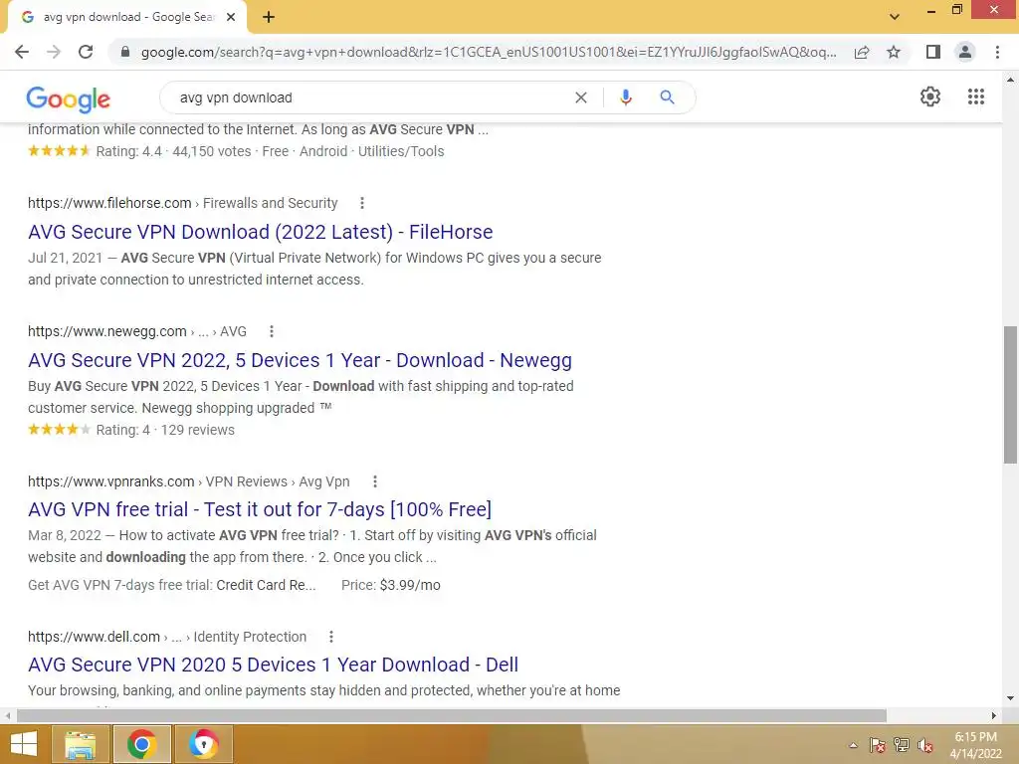1019x764 pixels.
Task: Open the second Chrome-like taskbar app
Action: point(203,744)
